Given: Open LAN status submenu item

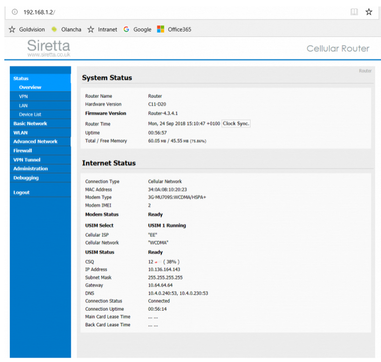Looking at the screenshot, I should point(40,105).
